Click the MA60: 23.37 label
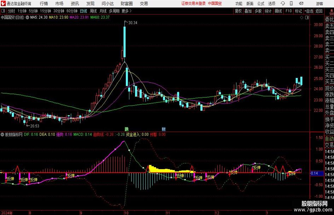Viewport: 334px width, 215px height. click(x=100, y=17)
